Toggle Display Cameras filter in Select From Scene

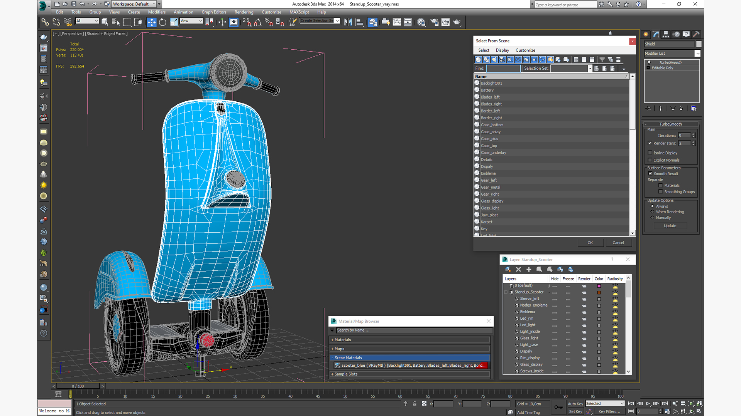pos(502,60)
